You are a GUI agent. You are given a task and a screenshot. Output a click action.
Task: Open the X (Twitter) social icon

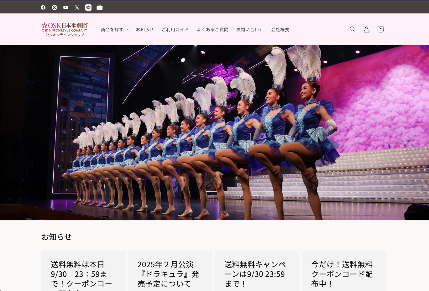pyautogui.click(x=77, y=8)
